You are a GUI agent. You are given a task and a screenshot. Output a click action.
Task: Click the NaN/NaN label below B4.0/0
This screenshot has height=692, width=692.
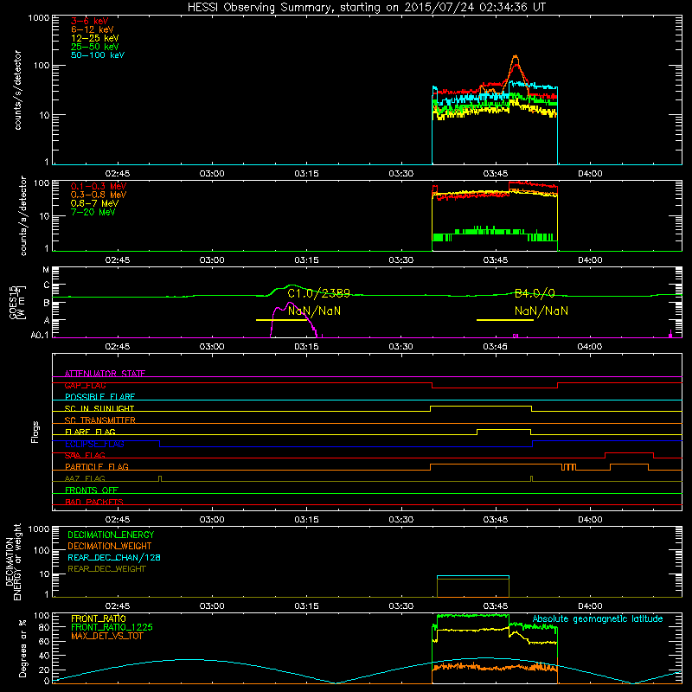click(541, 311)
